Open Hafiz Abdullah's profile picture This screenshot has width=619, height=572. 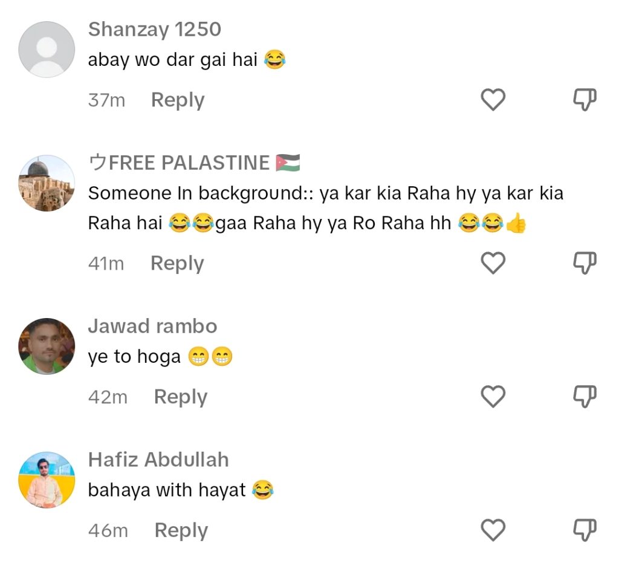[47, 479]
